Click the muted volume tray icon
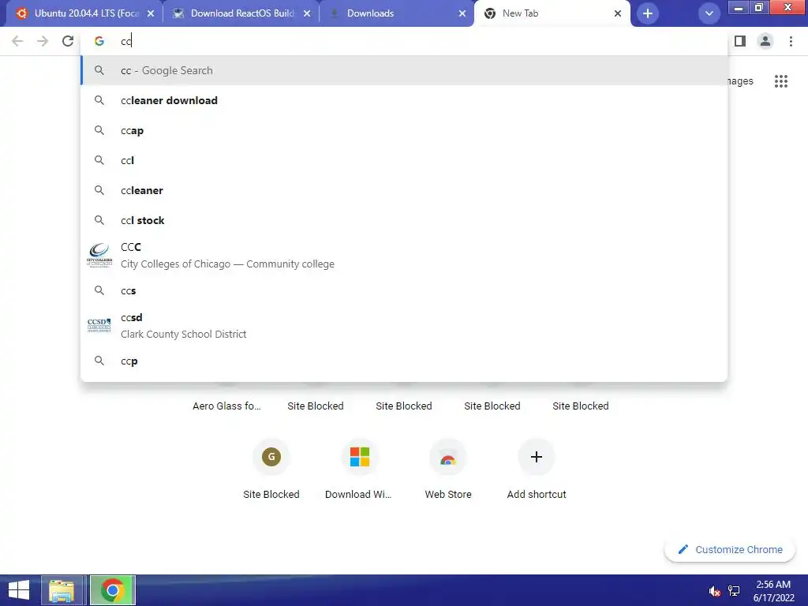 click(x=715, y=591)
